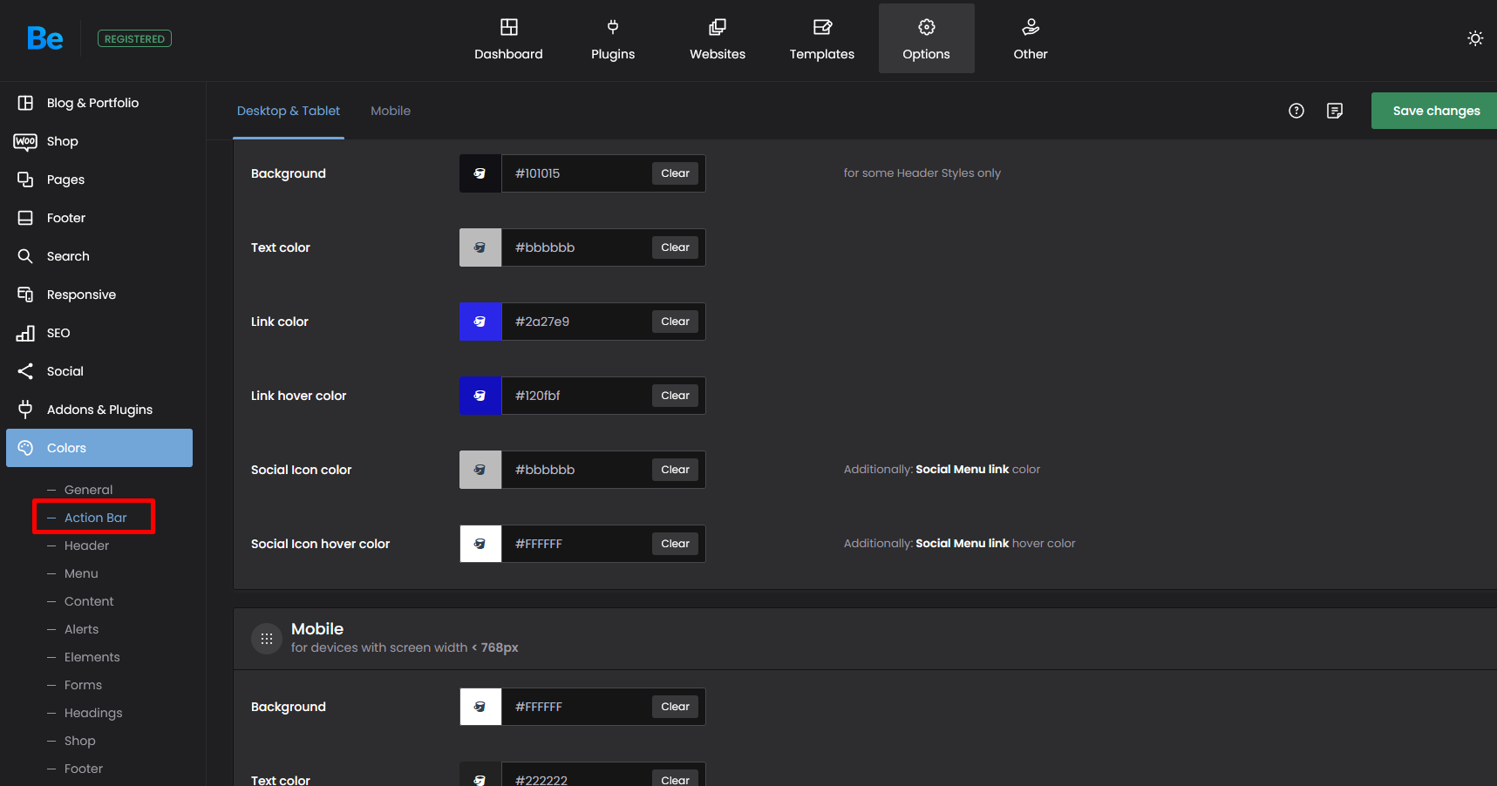Clear the desktop Background color
The height and width of the screenshot is (786, 1497).
point(675,173)
